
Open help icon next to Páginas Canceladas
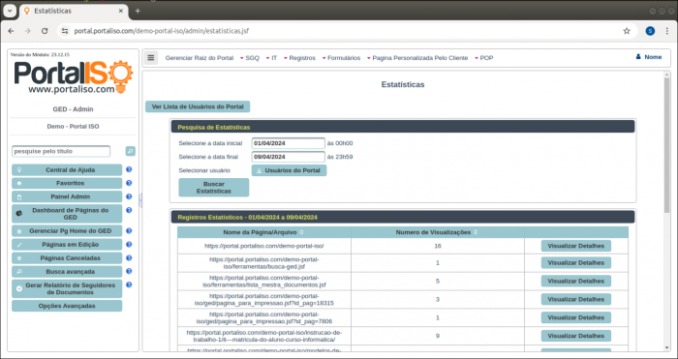pos(129,258)
